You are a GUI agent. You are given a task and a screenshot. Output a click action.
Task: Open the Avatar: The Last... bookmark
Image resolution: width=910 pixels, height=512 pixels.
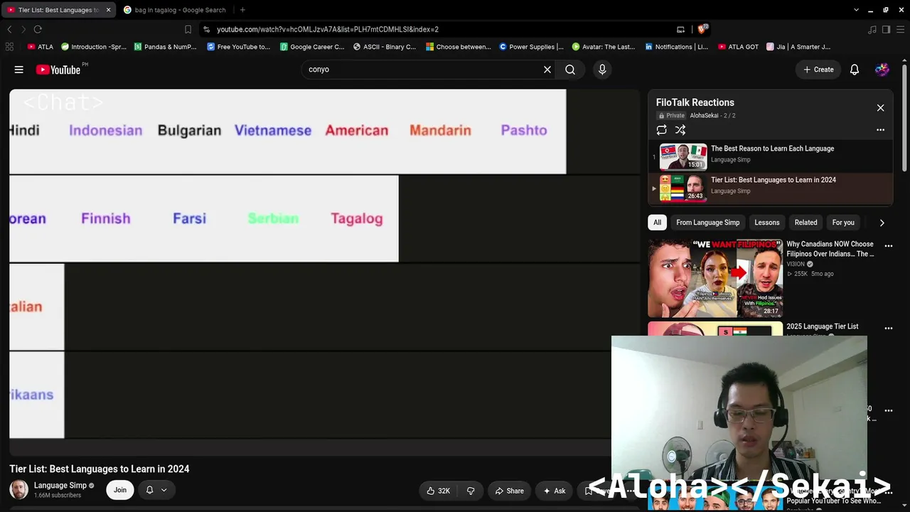(604, 47)
